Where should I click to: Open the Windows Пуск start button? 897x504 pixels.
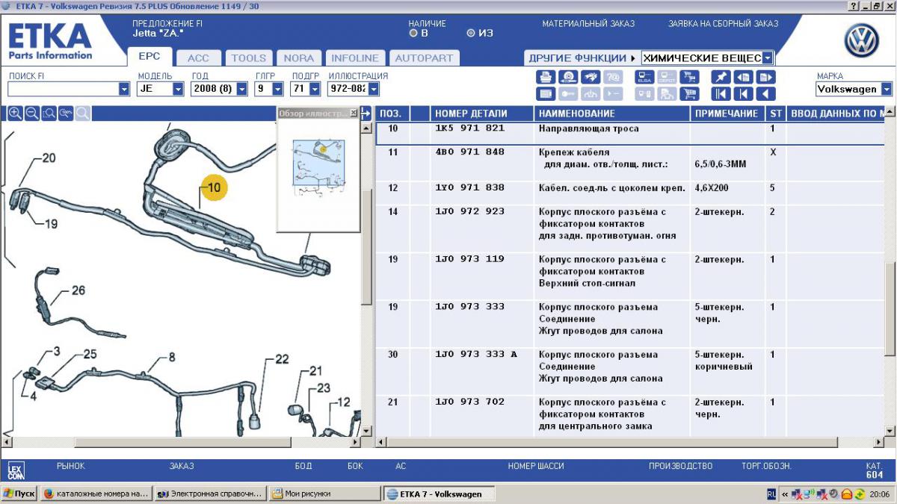pyautogui.click(x=19, y=494)
